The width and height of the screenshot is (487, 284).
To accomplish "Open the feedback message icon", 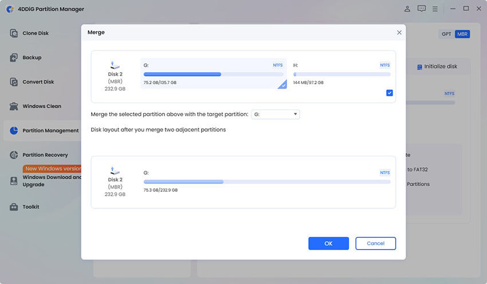I will (422, 9).
